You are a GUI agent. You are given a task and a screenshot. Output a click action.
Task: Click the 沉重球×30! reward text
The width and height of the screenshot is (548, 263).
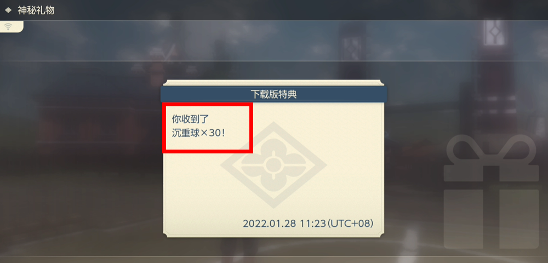click(x=198, y=134)
